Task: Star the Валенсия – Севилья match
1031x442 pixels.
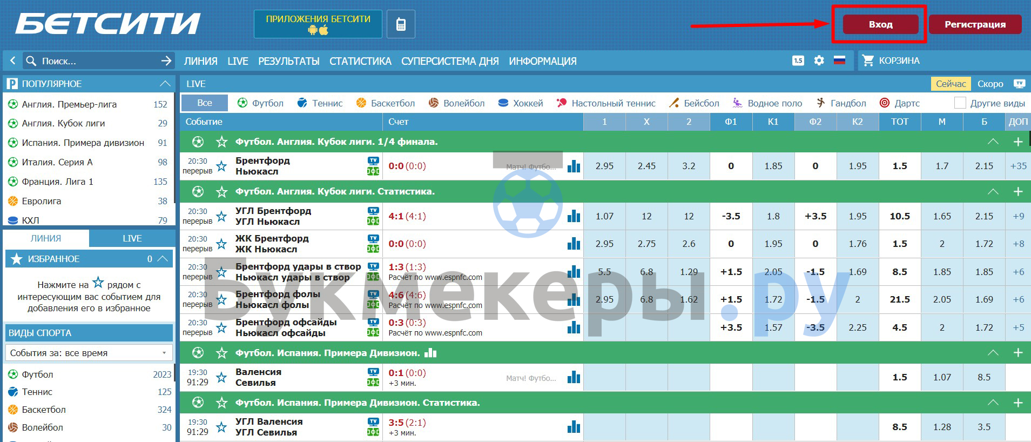Action: coord(221,377)
